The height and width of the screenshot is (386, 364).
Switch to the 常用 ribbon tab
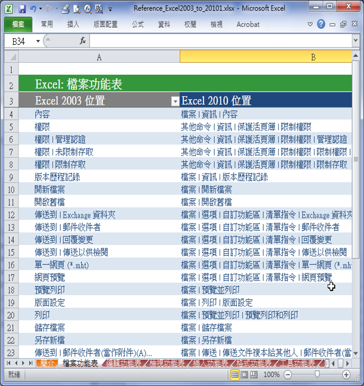pos(47,24)
